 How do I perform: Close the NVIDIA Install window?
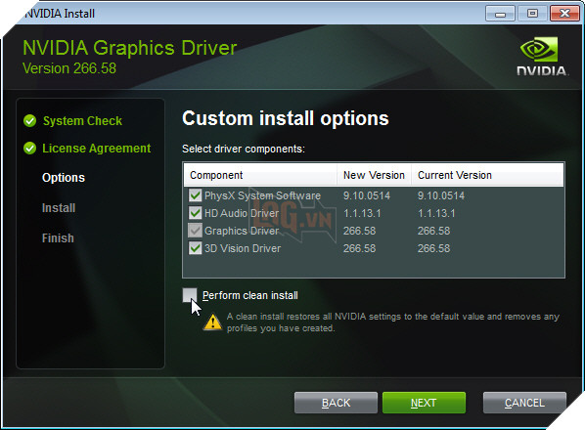(564, 14)
